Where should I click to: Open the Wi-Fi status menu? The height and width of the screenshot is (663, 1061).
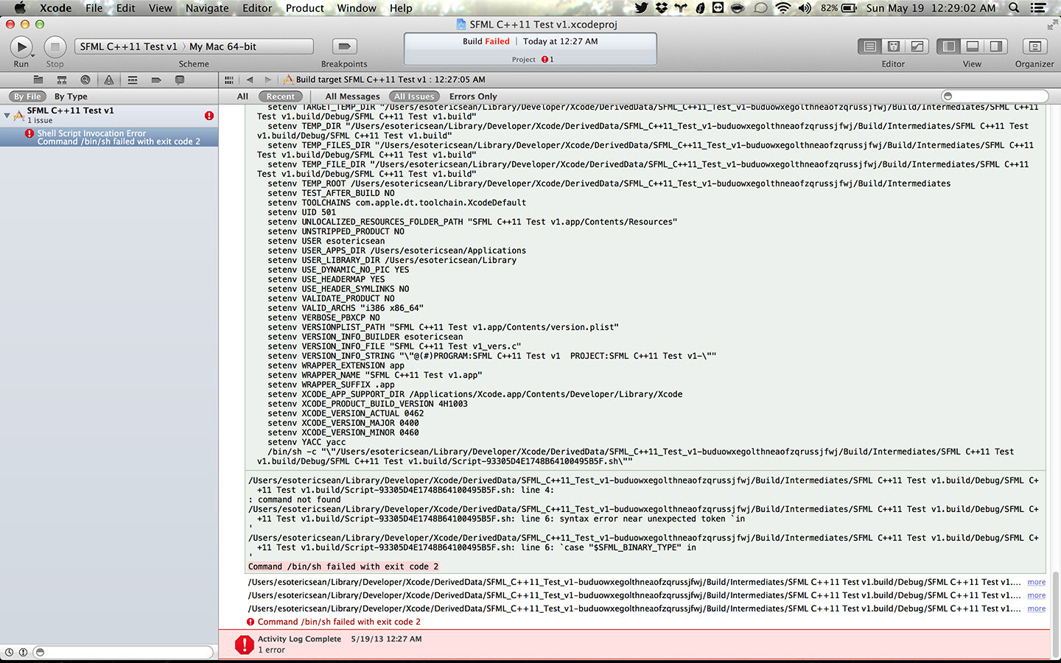coord(782,8)
